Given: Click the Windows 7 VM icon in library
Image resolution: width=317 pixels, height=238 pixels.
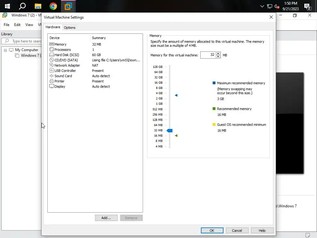Looking at the screenshot, I should tap(17, 55).
